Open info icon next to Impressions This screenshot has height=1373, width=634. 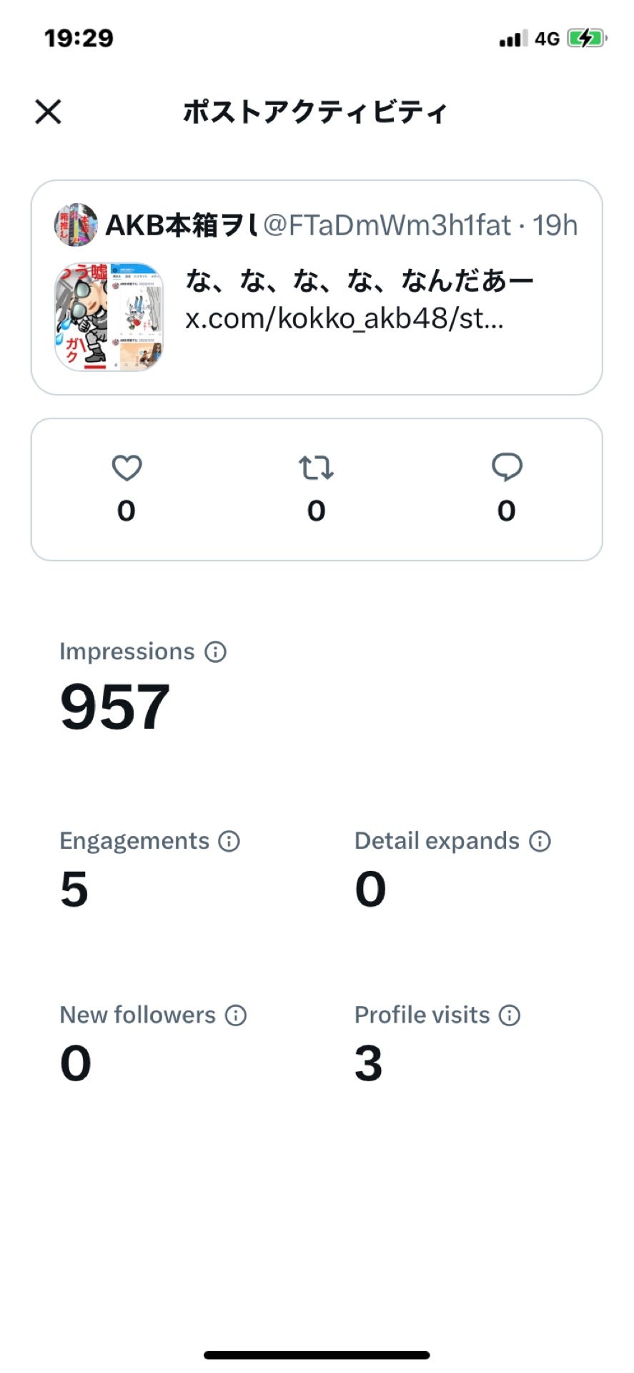[x=215, y=651]
